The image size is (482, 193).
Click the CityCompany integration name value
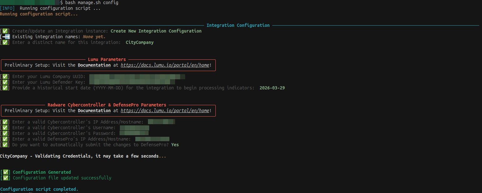139,42
